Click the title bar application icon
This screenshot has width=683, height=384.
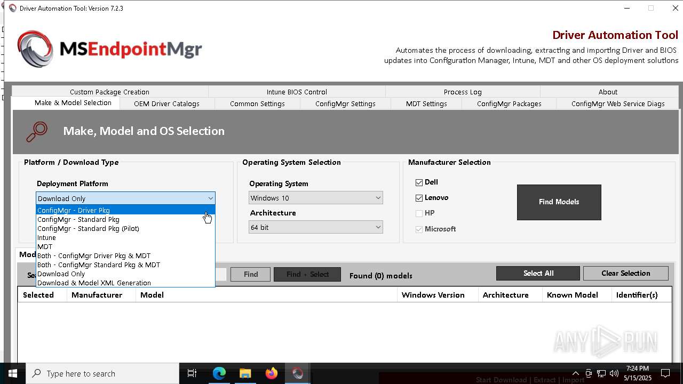coord(13,8)
